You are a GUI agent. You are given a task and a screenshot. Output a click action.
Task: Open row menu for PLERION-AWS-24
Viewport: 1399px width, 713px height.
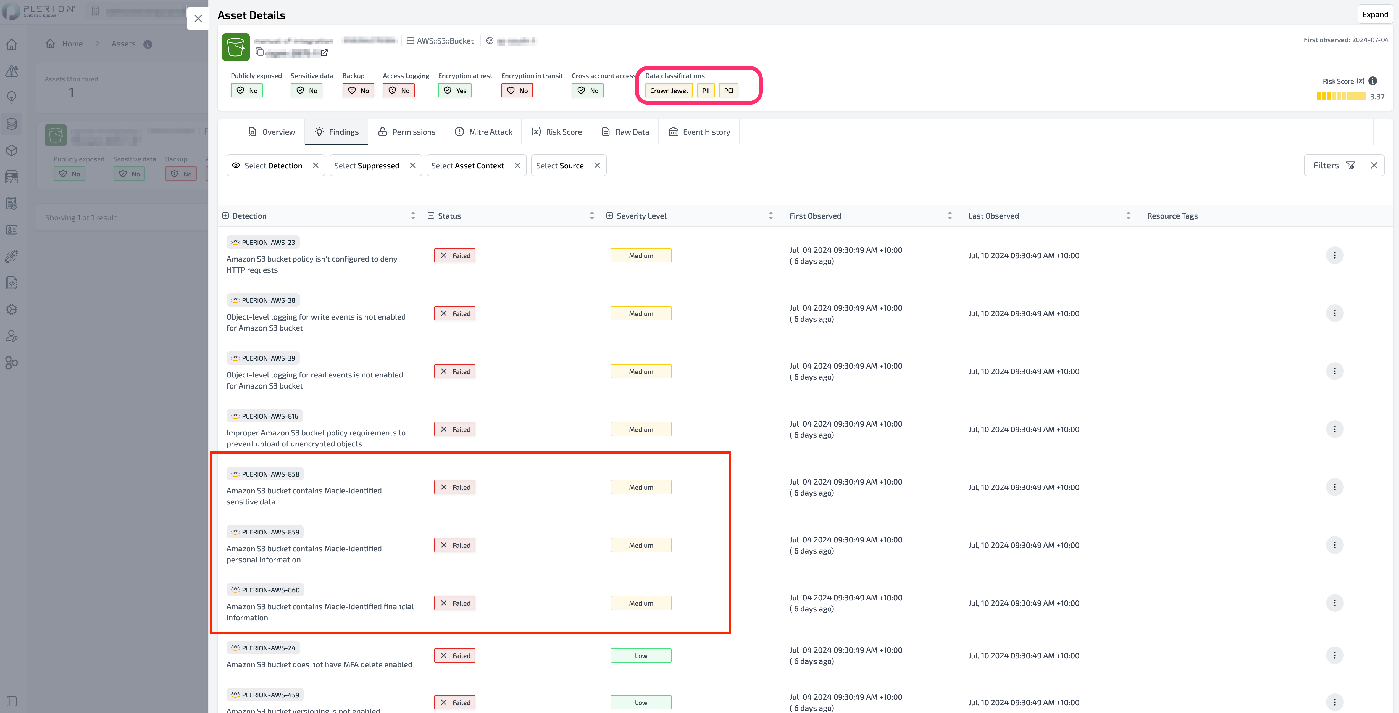[x=1335, y=656]
